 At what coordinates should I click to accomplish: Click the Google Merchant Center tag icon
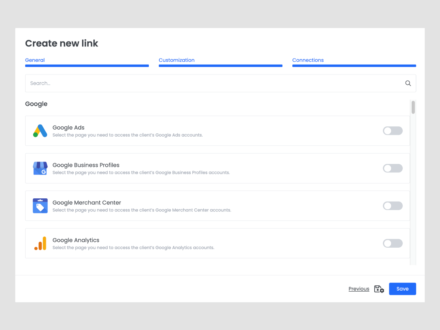coord(40,206)
